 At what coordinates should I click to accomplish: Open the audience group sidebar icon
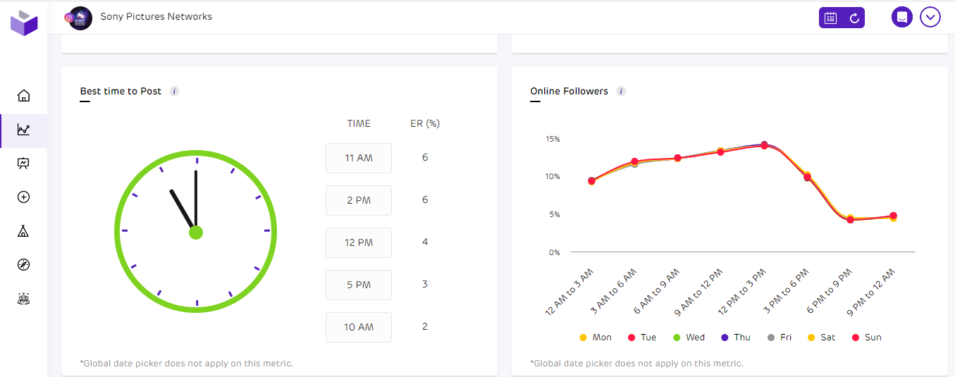tap(23, 299)
